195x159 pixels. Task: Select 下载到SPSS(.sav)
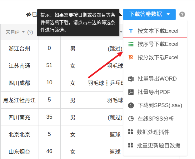[155, 105]
